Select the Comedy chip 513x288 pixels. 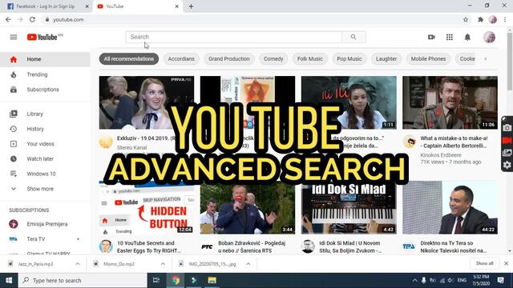(273, 58)
